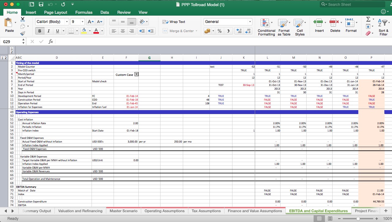Open the Tax Assumptions sheet tab
392x222 pixels.
click(x=206, y=211)
